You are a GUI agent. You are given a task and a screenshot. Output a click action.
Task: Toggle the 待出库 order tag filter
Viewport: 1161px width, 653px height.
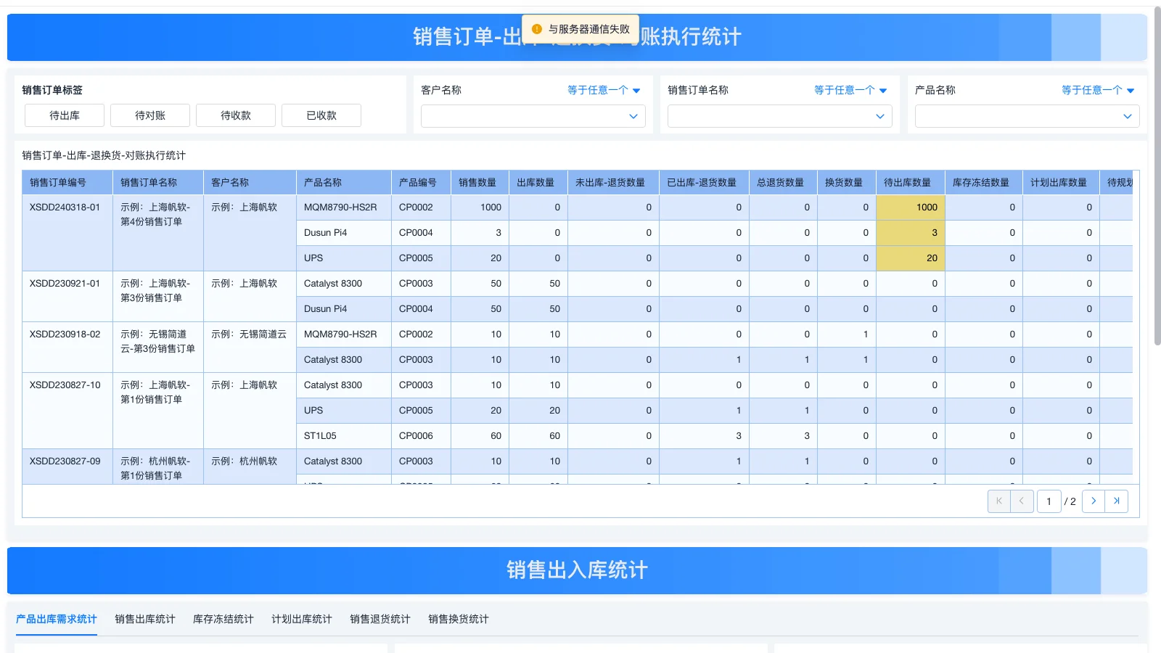click(65, 115)
